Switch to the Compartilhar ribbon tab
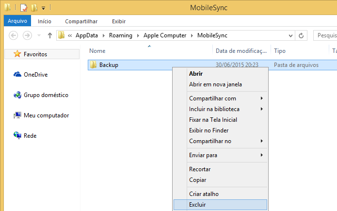 point(81,21)
